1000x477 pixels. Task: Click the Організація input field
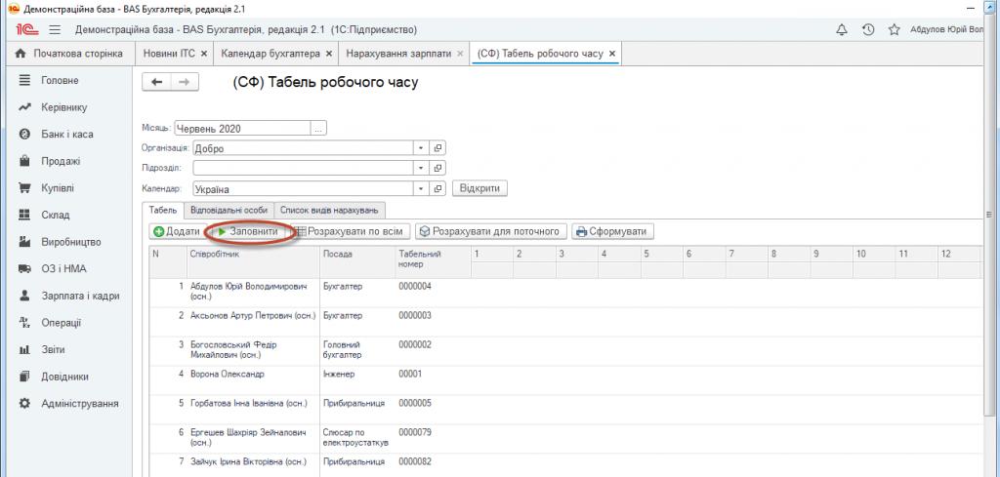pos(303,148)
